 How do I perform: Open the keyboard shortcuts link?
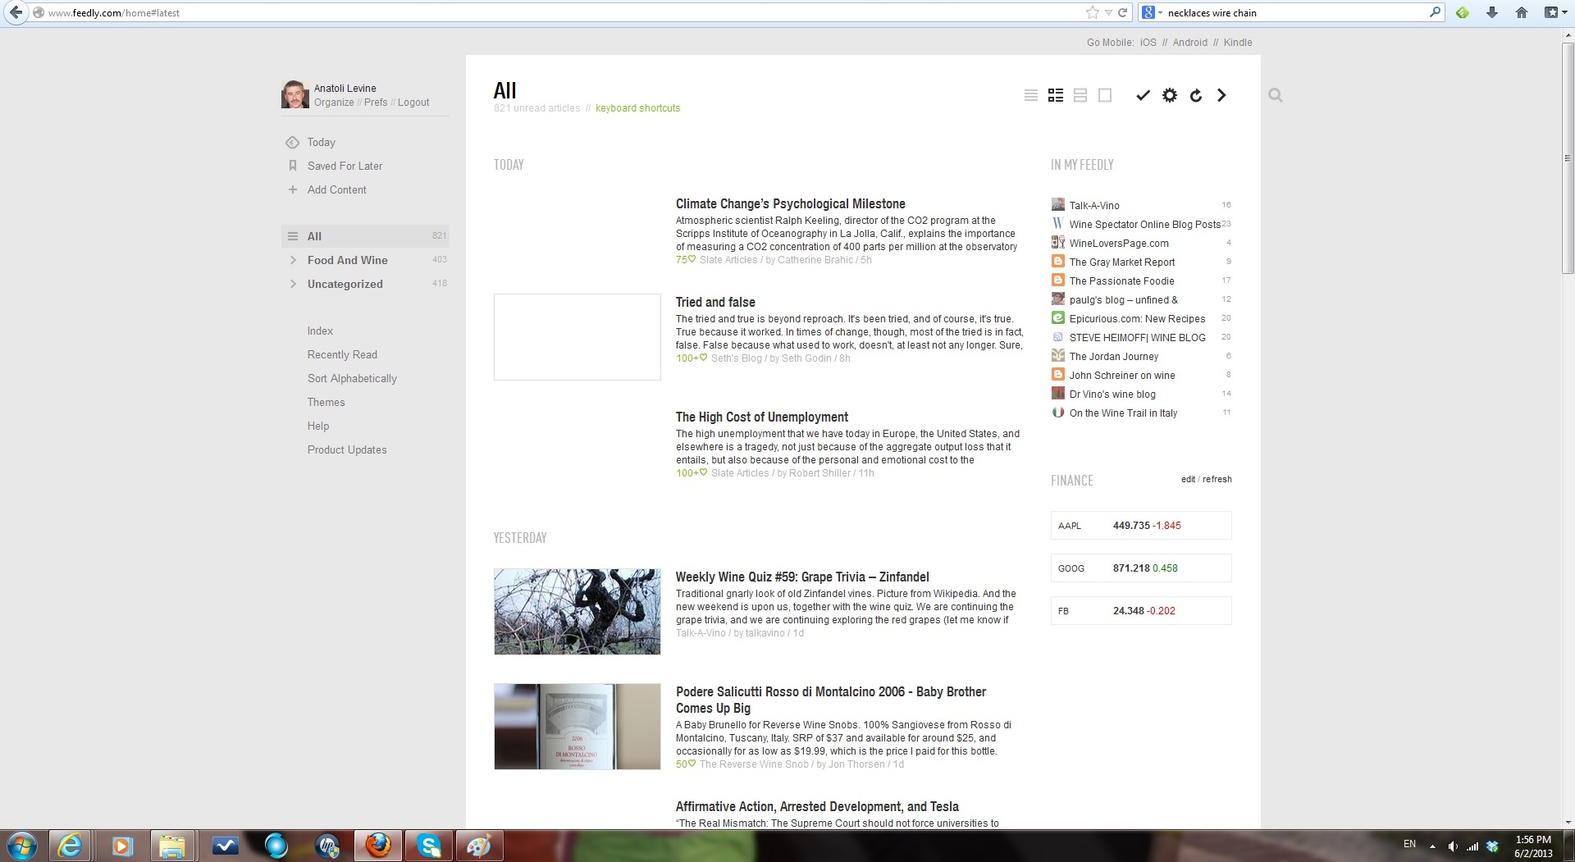[637, 108]
